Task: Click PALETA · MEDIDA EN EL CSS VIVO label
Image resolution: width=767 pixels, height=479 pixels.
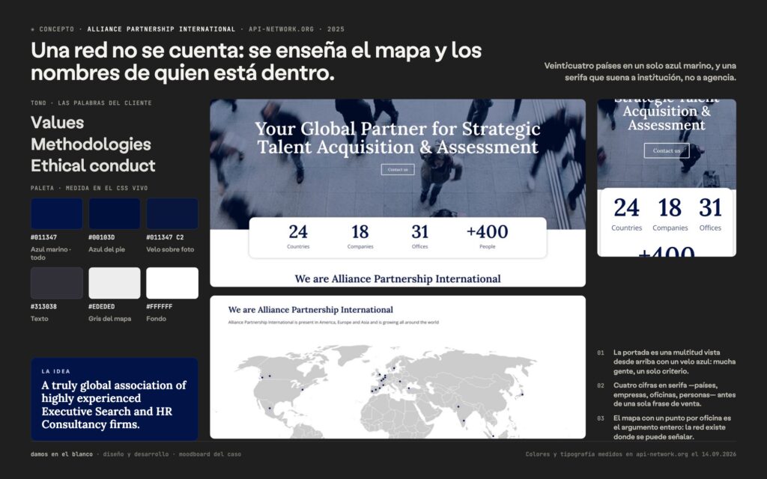Action: (x=89, y=188)
